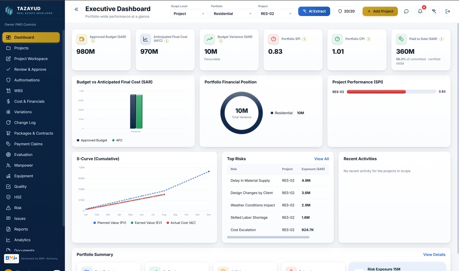This screenshot has width=459, height=271.
Task: Click the AI Extract button
Action: [314, 11]
